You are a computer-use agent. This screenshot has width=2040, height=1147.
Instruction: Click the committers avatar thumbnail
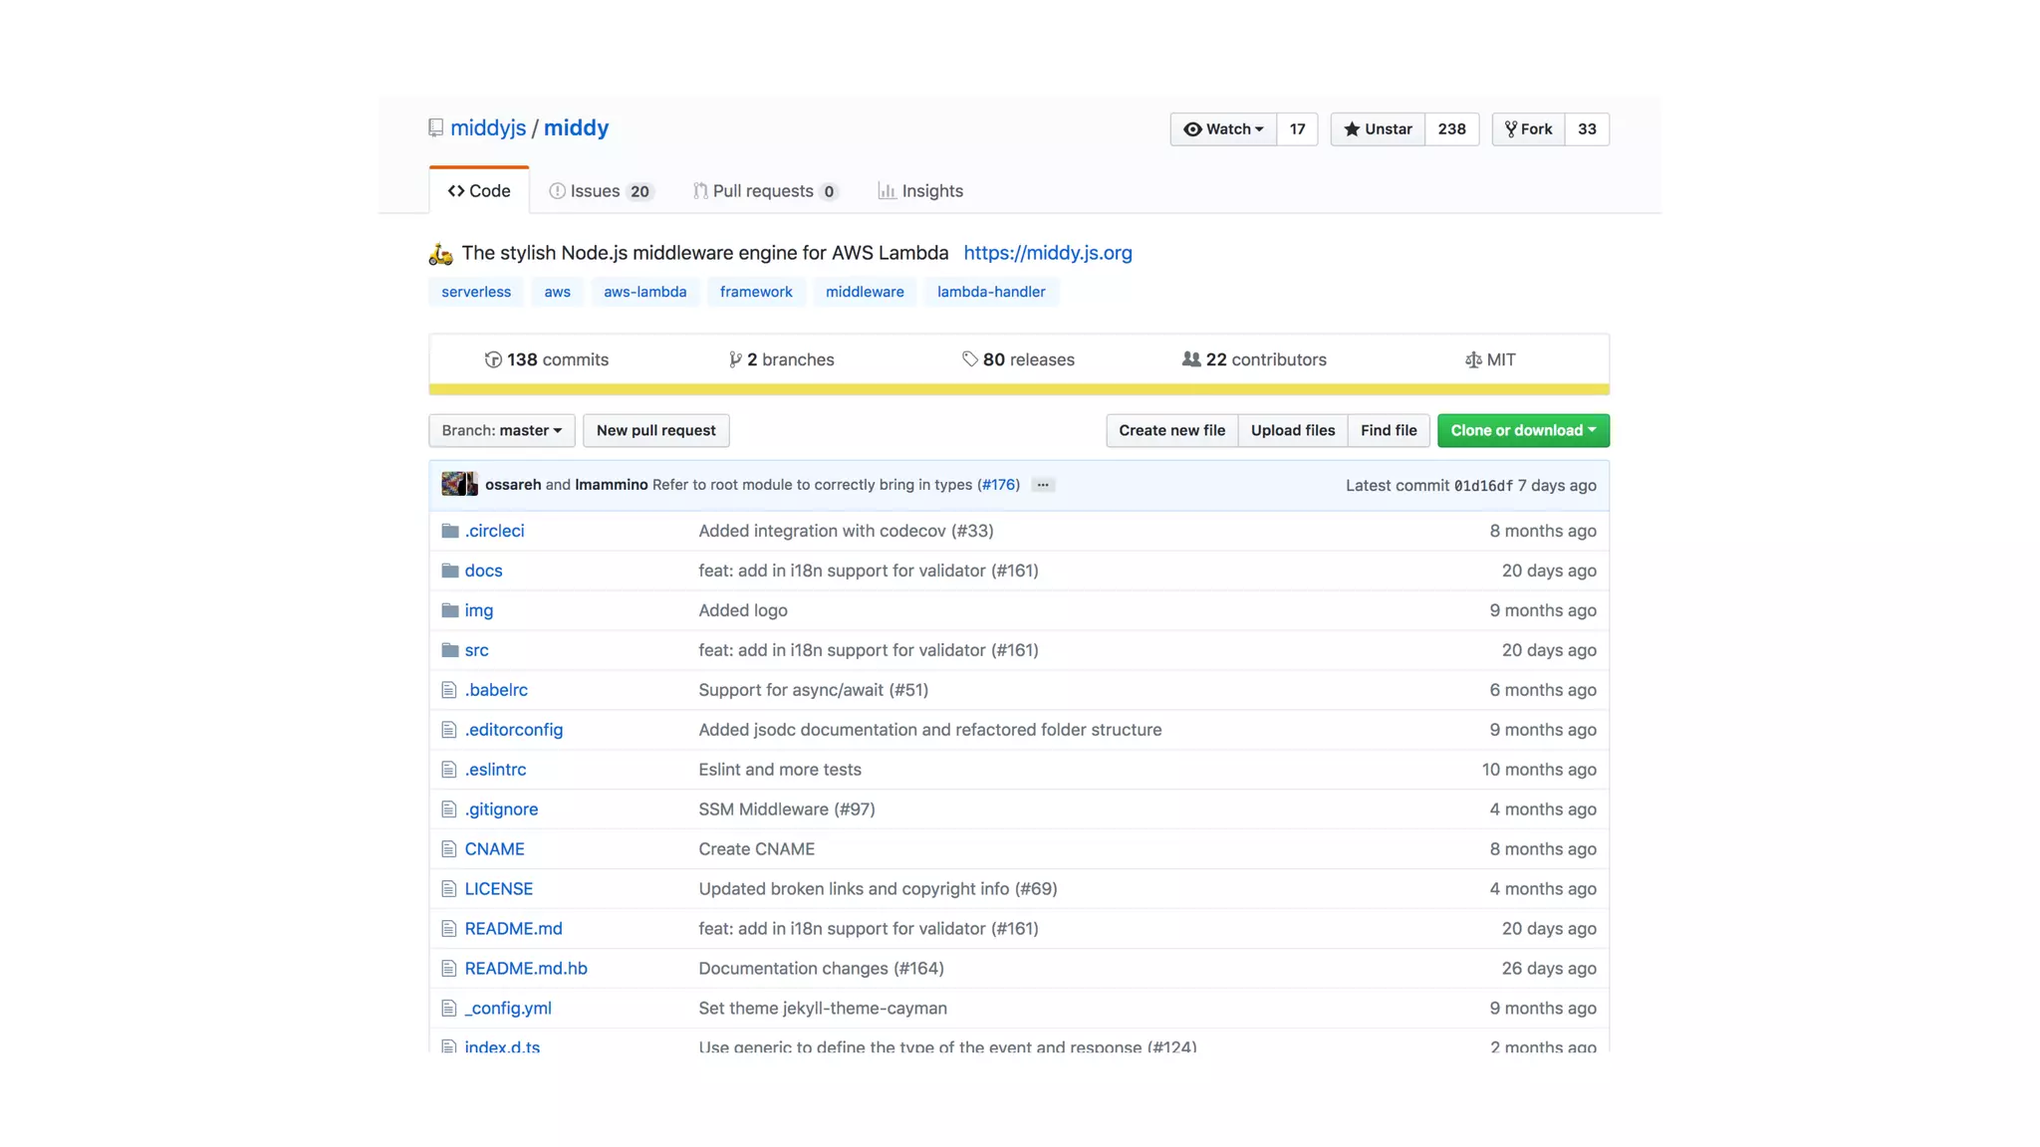click(x=459, y=485)
